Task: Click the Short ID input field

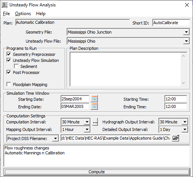Action: (171, 23)
